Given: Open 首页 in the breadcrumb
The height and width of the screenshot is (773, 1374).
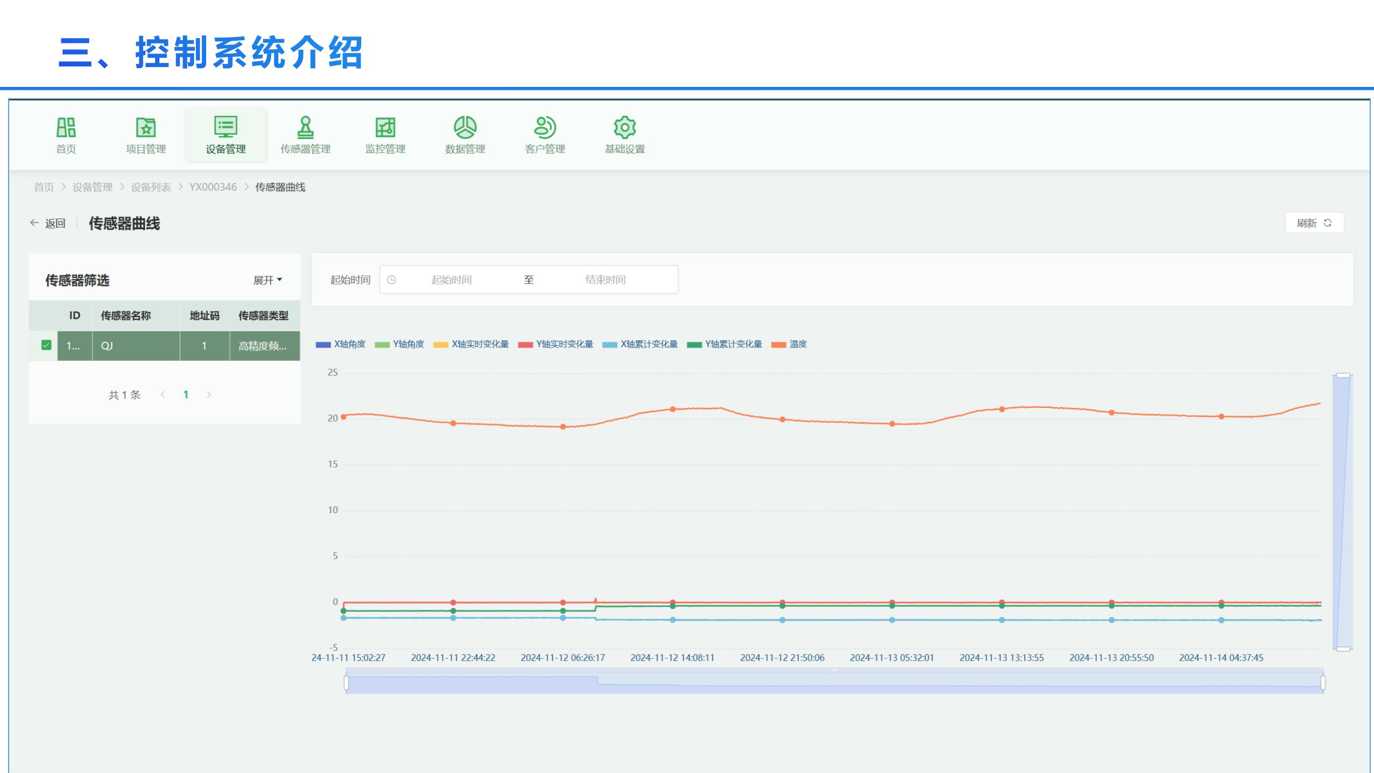Looking at the screenshot, I should click(44, 187).
